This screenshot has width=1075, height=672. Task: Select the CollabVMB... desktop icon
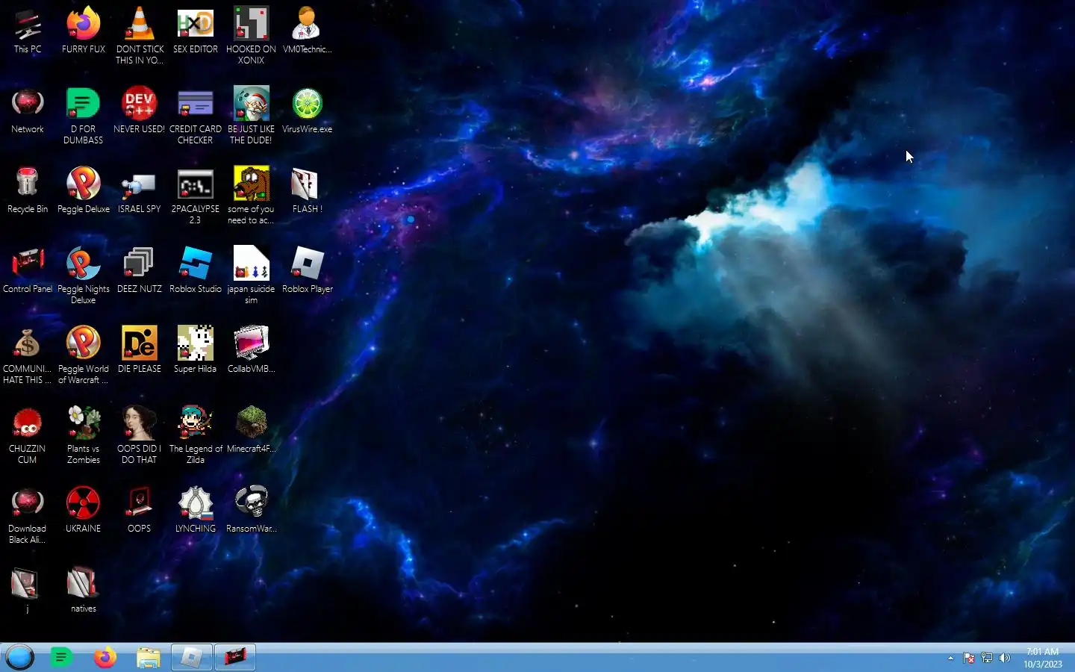pos(251,351)
